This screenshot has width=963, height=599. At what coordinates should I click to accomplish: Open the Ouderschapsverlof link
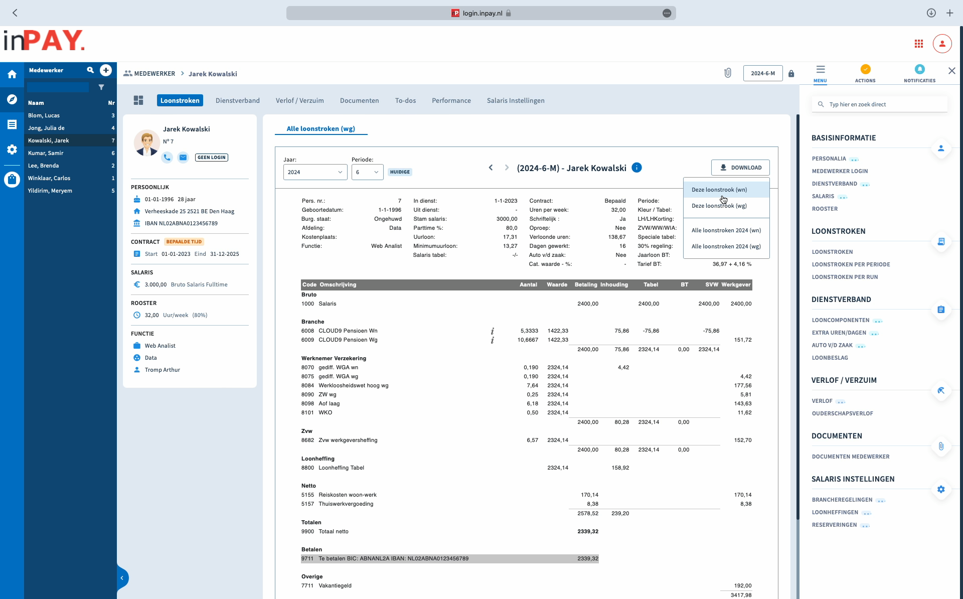click(843, 413)
